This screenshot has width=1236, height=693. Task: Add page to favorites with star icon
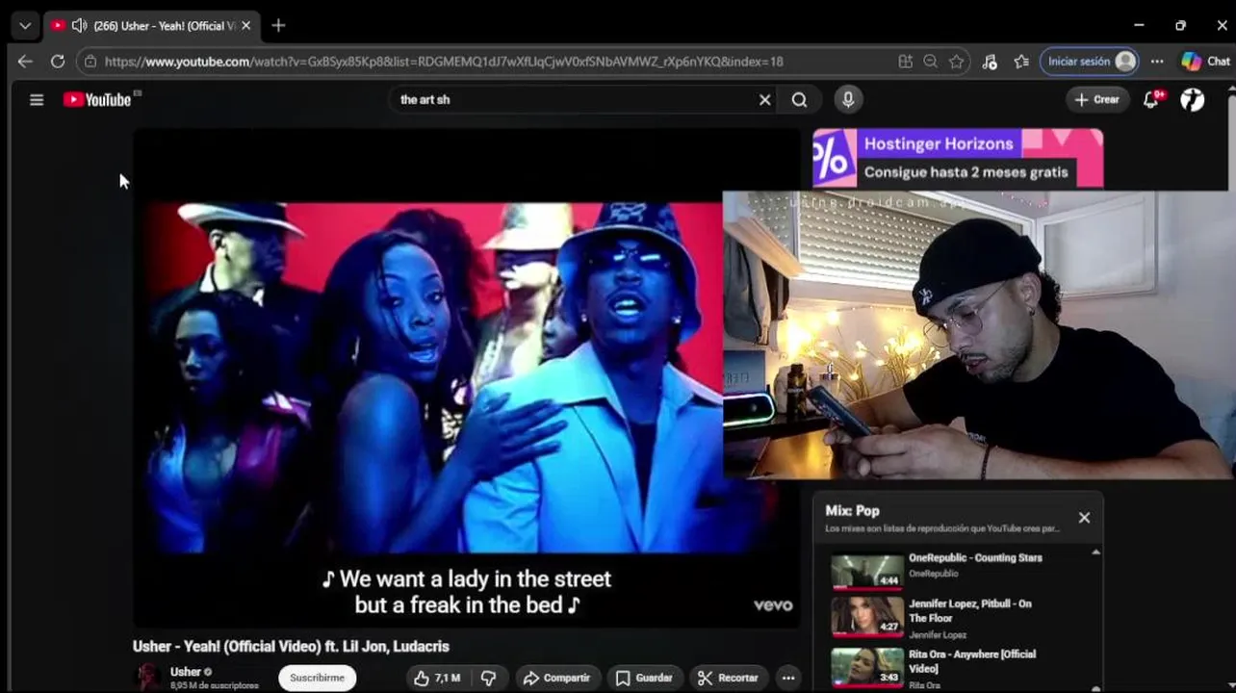956,61
